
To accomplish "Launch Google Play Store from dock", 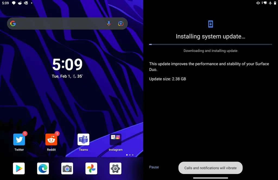I will coord(19,169).
